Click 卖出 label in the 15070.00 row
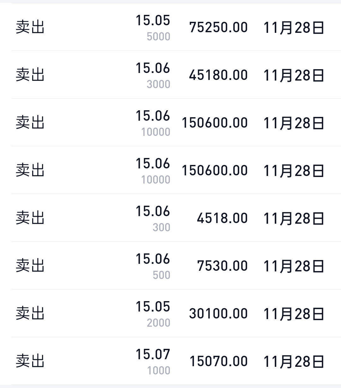 click(x=30, y=361)
